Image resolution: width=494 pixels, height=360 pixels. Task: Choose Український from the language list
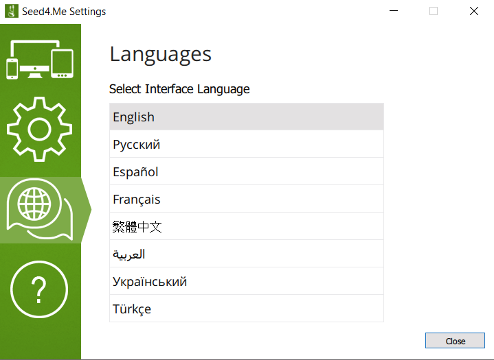pyautogui.click(x=247, y=281)
